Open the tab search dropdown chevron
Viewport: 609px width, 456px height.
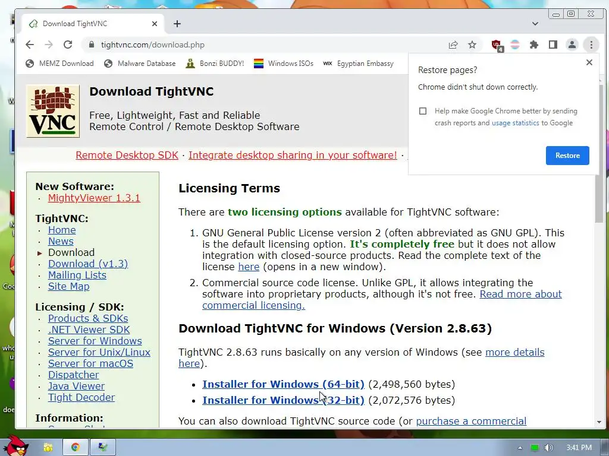tap(535, 24)
